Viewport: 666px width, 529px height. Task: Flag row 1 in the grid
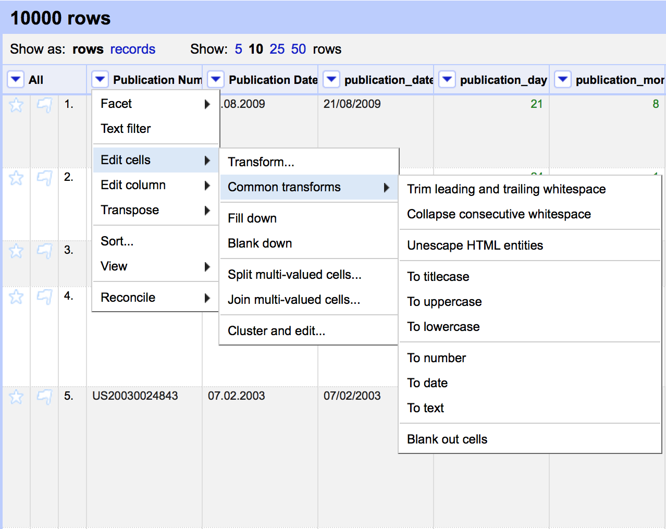(x=44, y=105)
